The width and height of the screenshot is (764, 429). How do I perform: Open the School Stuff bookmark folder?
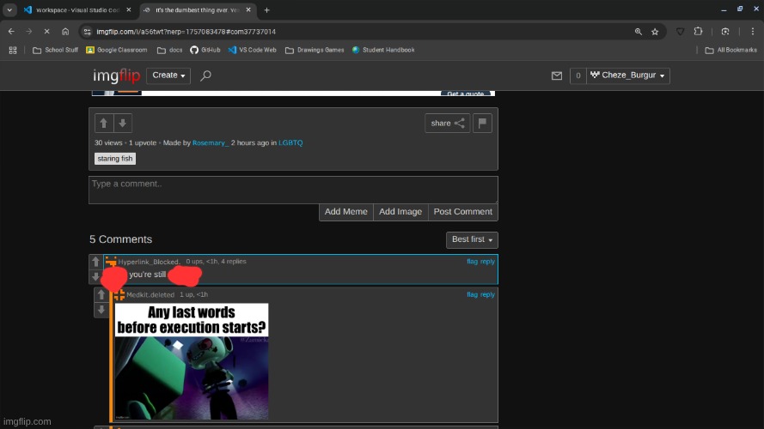pos(55,50)
